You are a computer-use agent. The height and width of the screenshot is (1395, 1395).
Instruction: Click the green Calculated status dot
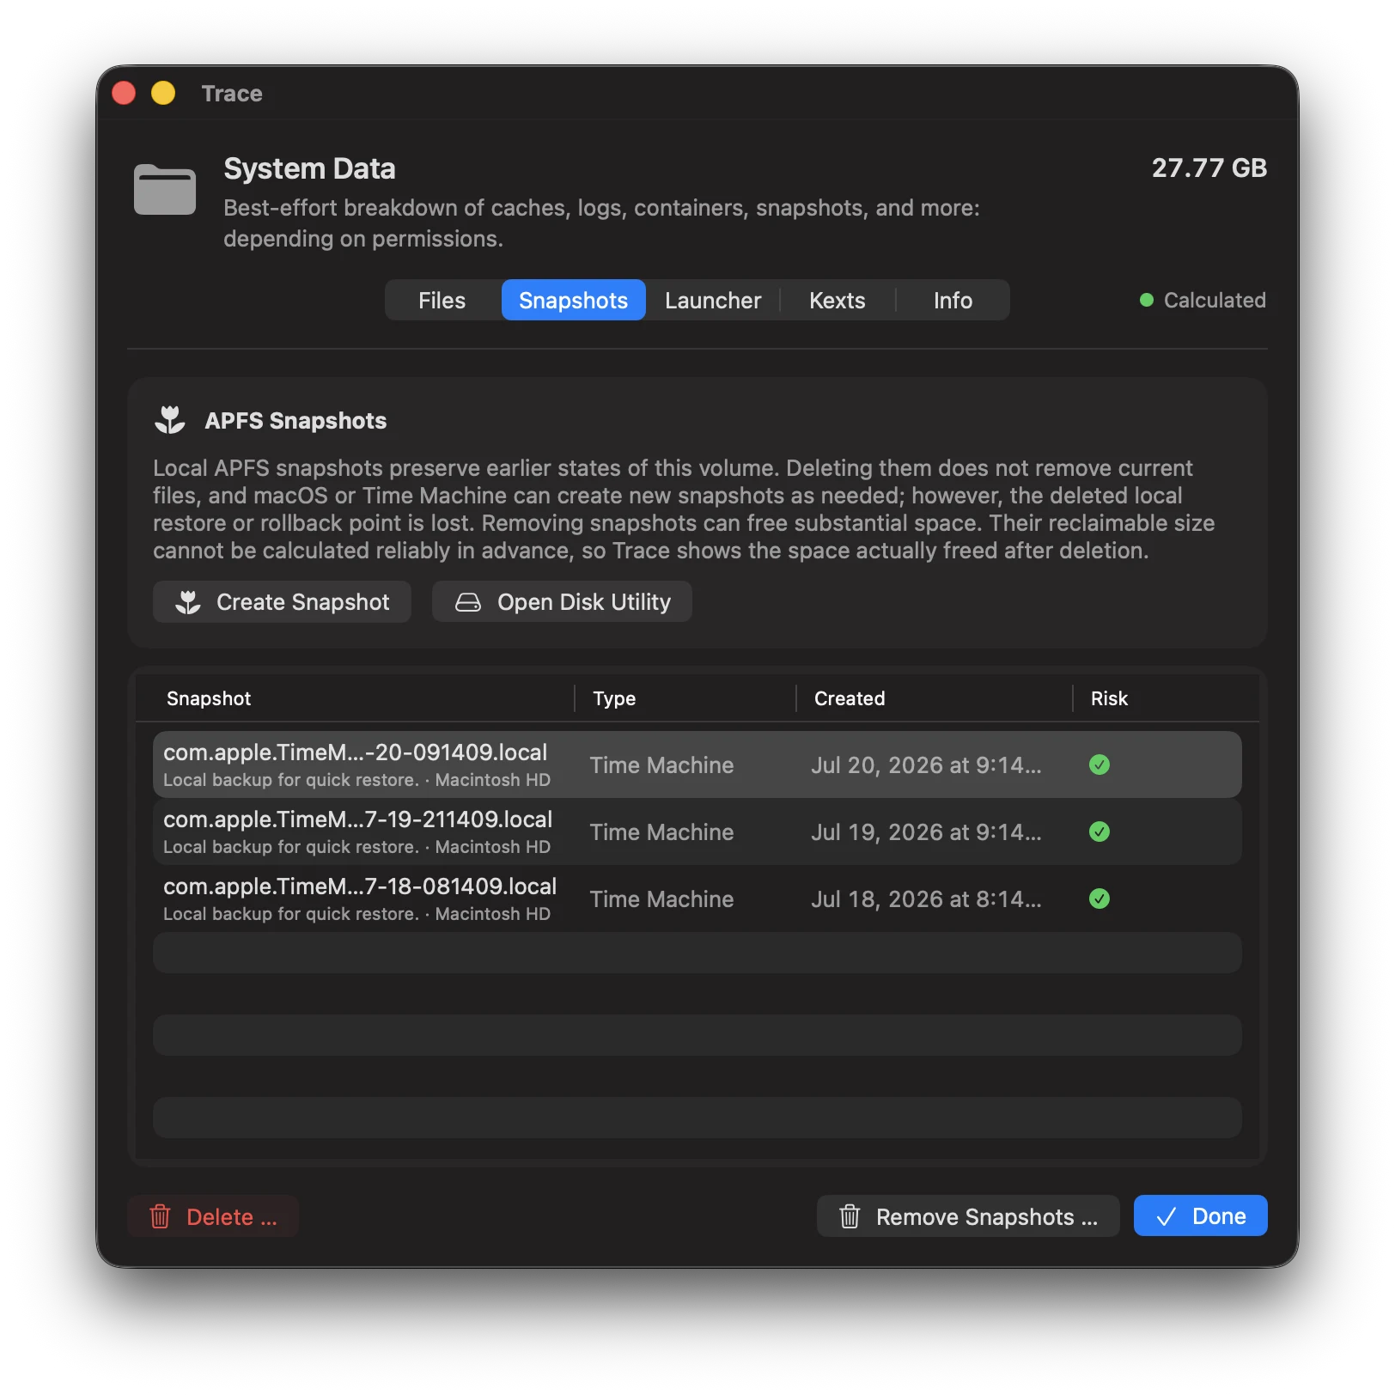coord(1146,300)
